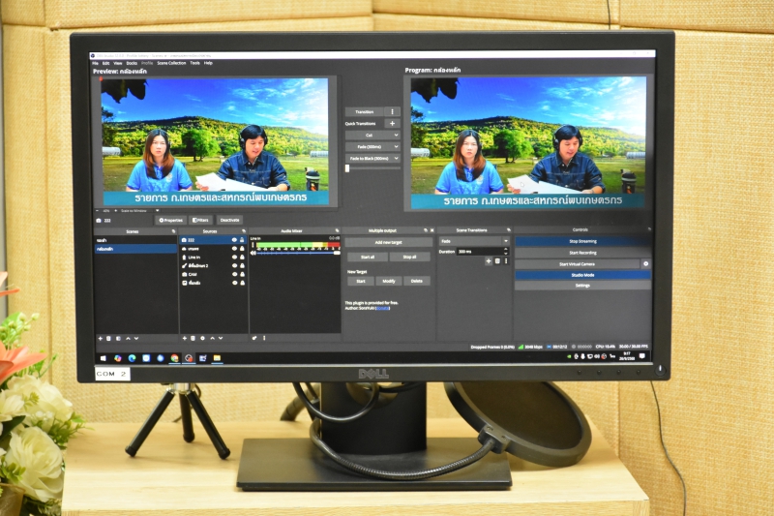Adjust the Line In volume slider
The width and height of the screenshot is (774, 516).
[295, 253]
